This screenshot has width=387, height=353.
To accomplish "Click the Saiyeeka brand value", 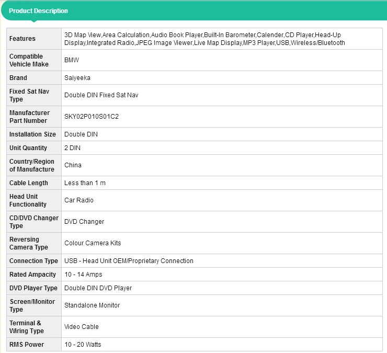I will (77, 78).
